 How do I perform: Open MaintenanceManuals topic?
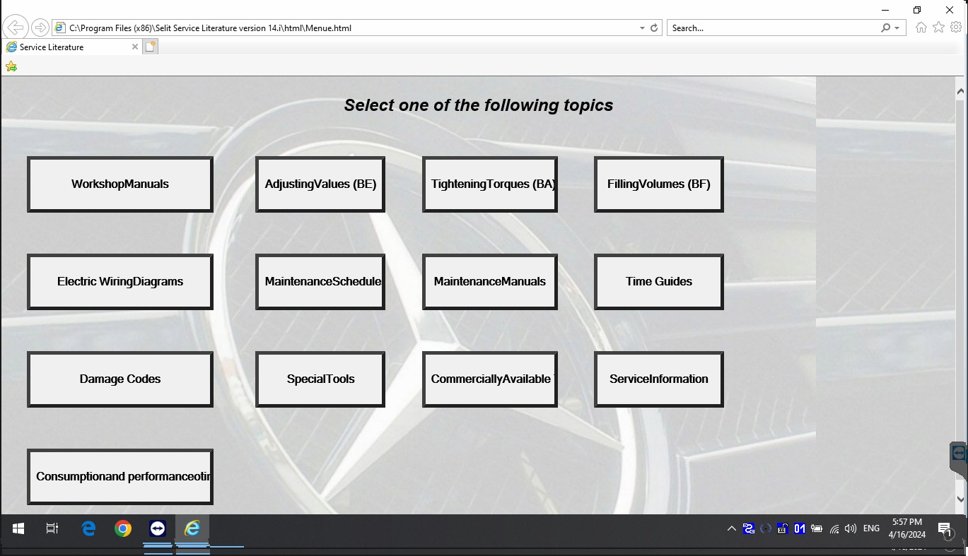pos(490,282)
